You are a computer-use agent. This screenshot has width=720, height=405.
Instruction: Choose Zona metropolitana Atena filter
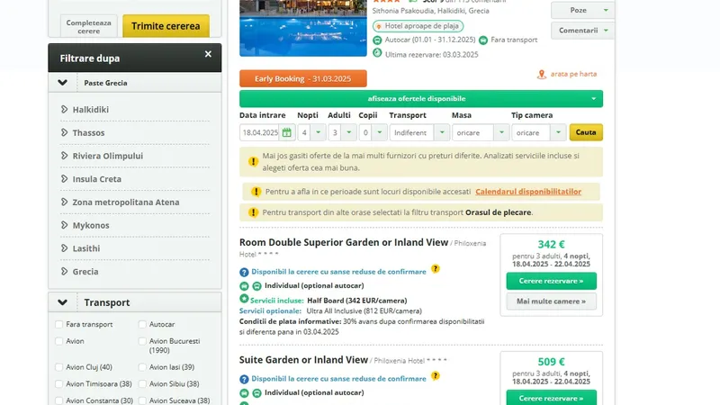tap(125, 202)
